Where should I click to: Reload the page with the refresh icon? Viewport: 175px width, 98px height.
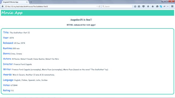click(99, 6)
